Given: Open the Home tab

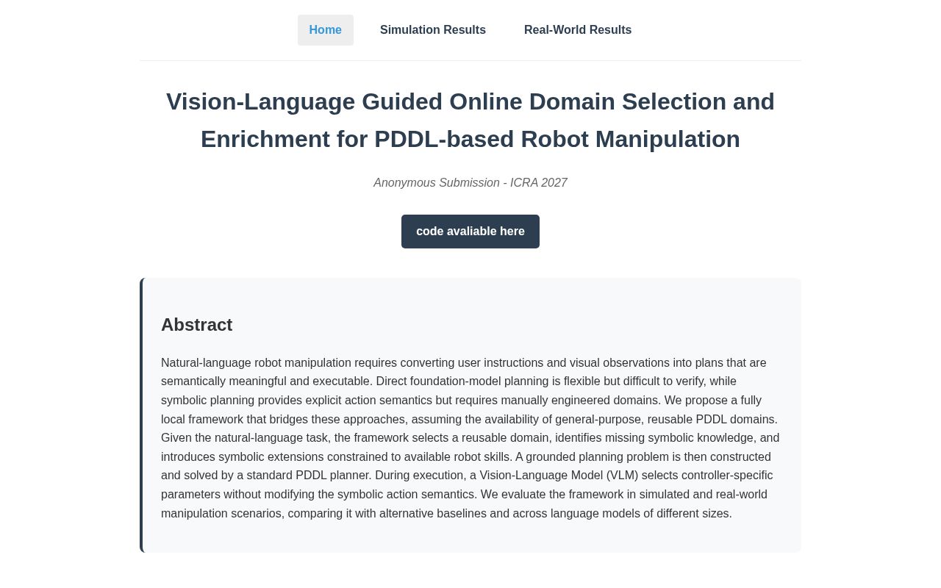Looking at the screenshot, I should (x=325, y=30).
